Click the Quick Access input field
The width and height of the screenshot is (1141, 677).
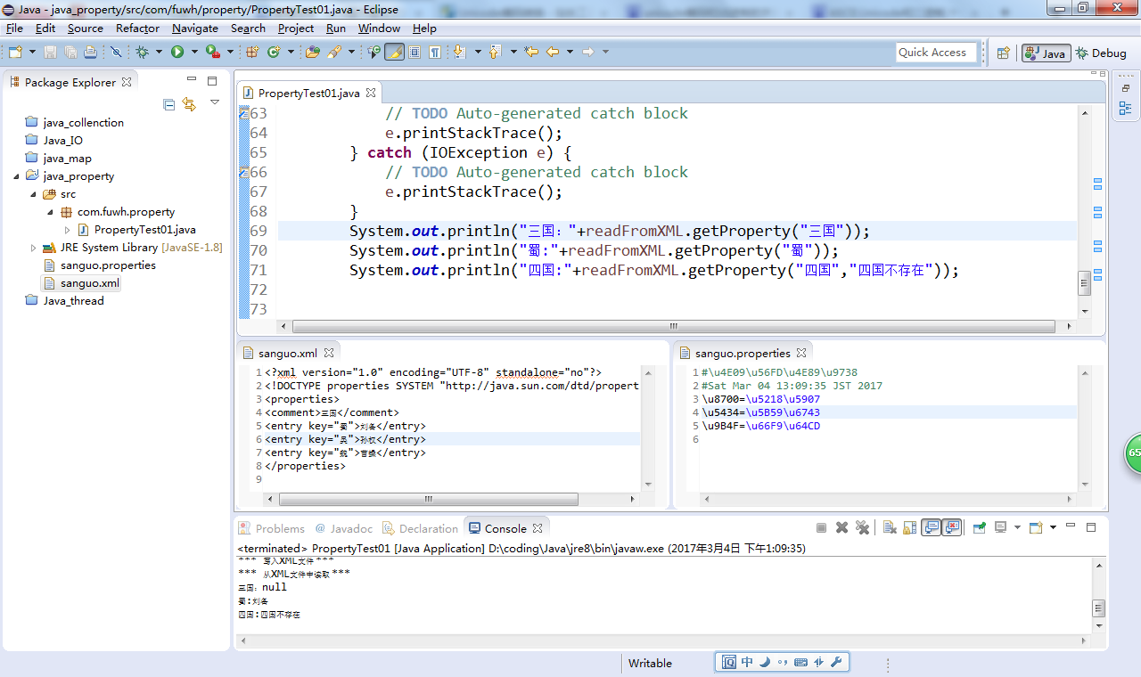[936, 53]
